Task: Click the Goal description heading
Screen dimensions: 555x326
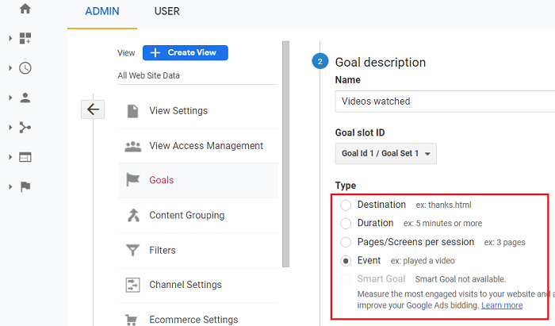Action: 380,63
